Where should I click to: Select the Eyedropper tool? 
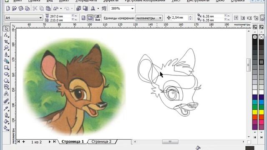(x=6, y=108)
